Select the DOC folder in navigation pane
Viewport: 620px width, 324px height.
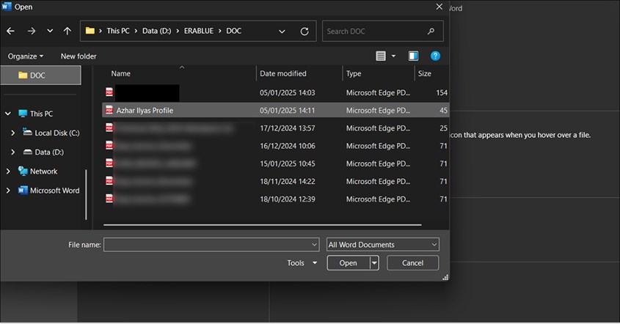click(41, 75)
